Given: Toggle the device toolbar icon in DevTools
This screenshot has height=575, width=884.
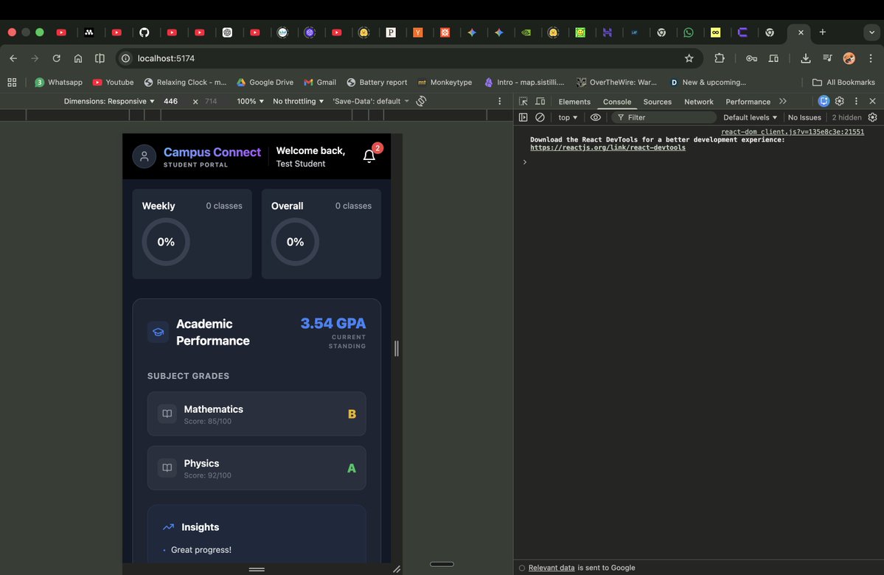Looking at the screenshot, I should pos(540,102).
